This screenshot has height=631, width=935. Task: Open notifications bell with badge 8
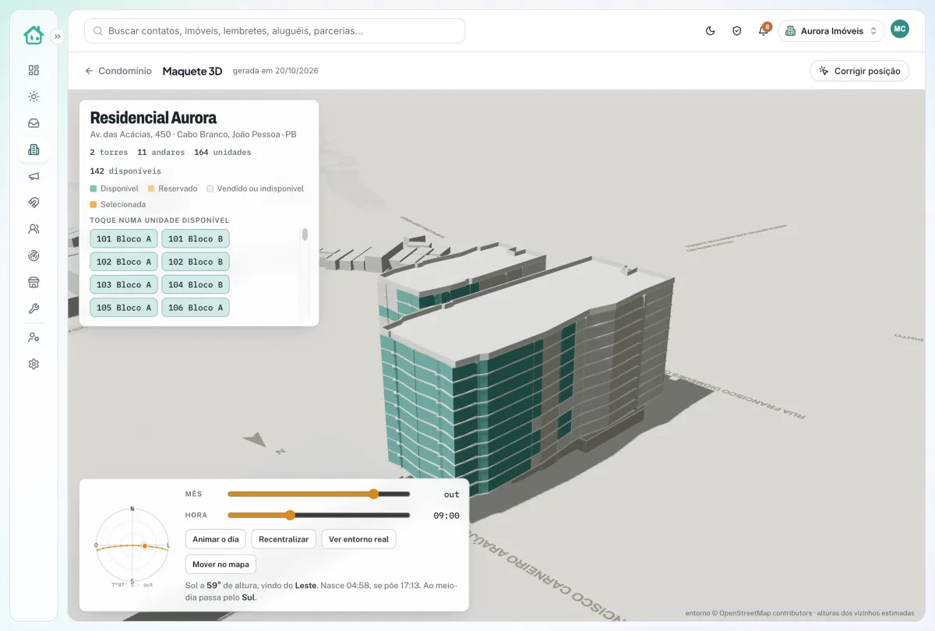pos(764,31)
